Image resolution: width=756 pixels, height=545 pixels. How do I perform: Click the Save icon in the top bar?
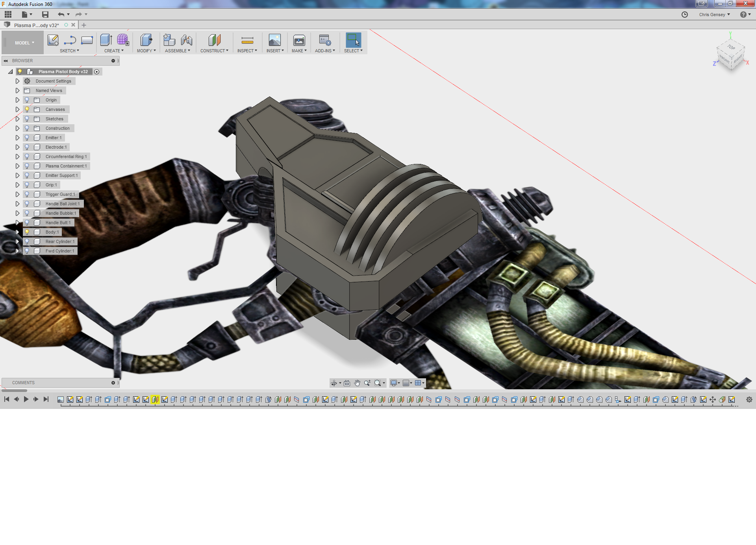pyautogui.click(x=45, y=15)
